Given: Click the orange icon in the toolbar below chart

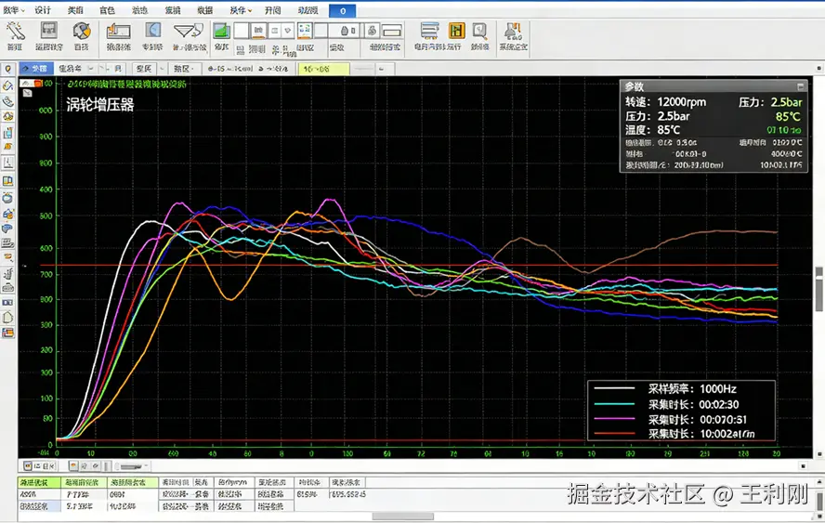Looking at the screenshot, I should click(x=73, y=466).
